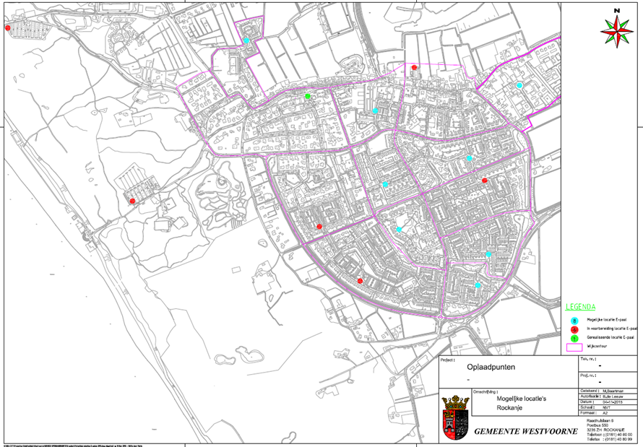Click the 'Project :' field label

447,360
